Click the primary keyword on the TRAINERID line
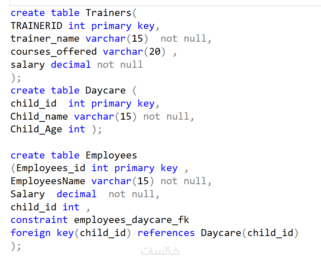The image size is (321, 260). click(111, 26)
